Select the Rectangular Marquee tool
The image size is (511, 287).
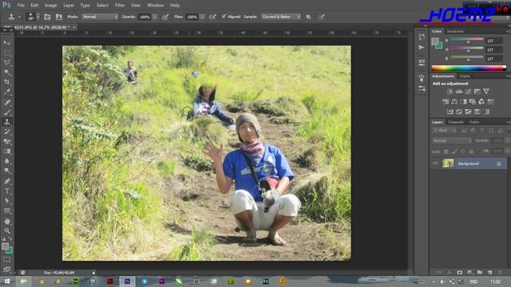pyautogui.click(x=7, y=53)
